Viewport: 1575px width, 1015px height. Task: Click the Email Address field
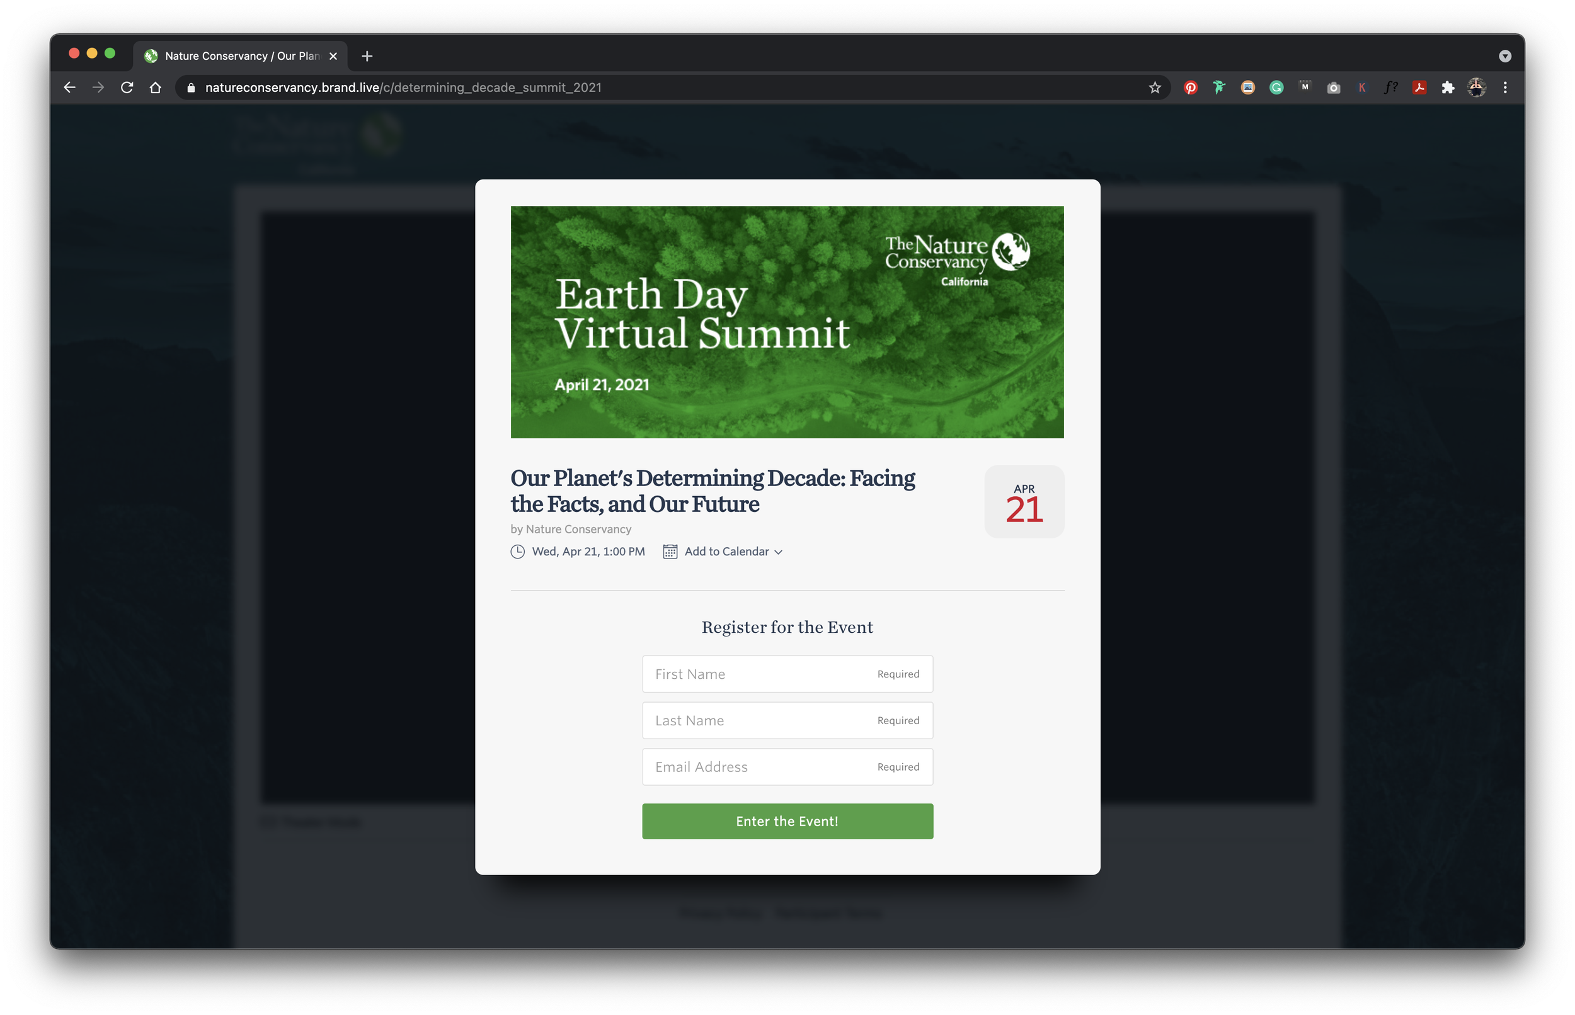pos(787,766)
